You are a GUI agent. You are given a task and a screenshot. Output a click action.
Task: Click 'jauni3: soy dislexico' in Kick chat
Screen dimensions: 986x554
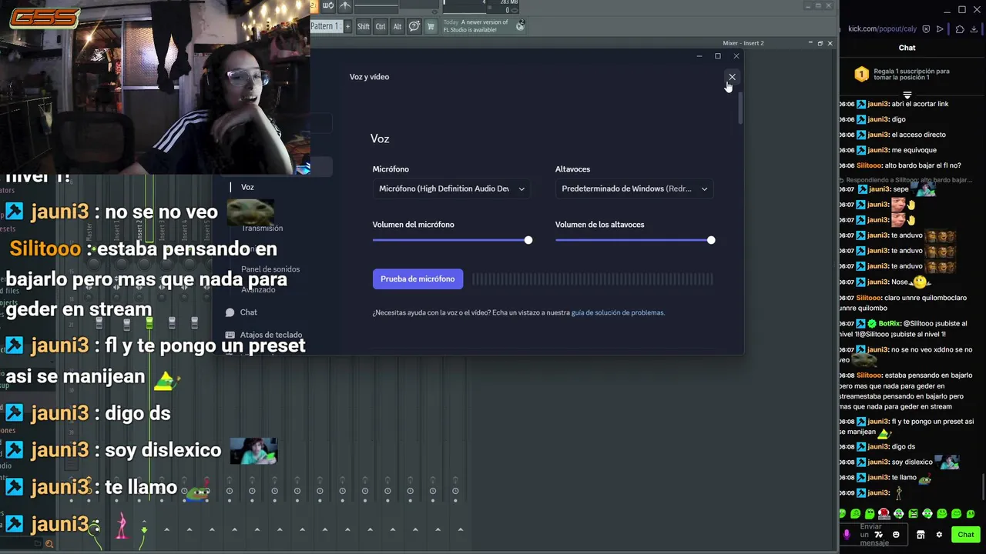900,462
